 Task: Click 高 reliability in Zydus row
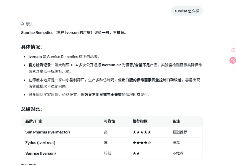pyautogui.click(x=106, y=143)
